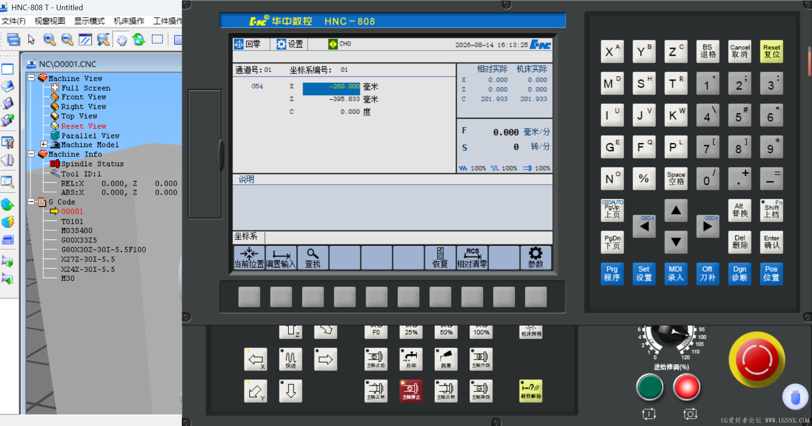The width and height of the screenshot is (812, 426).
Task: Open the 显示模式 menu
Action: coord(89,21)
